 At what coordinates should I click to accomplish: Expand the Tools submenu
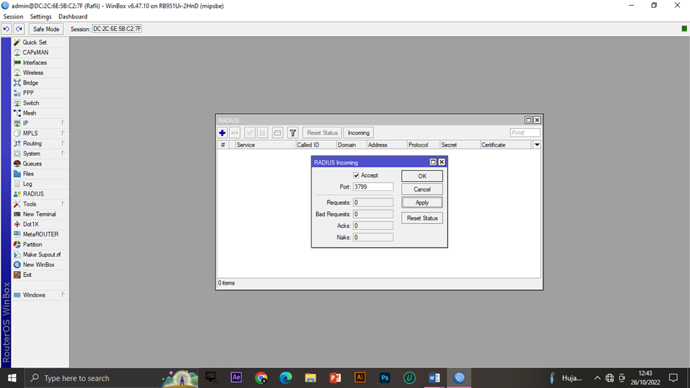pos(40,204)
